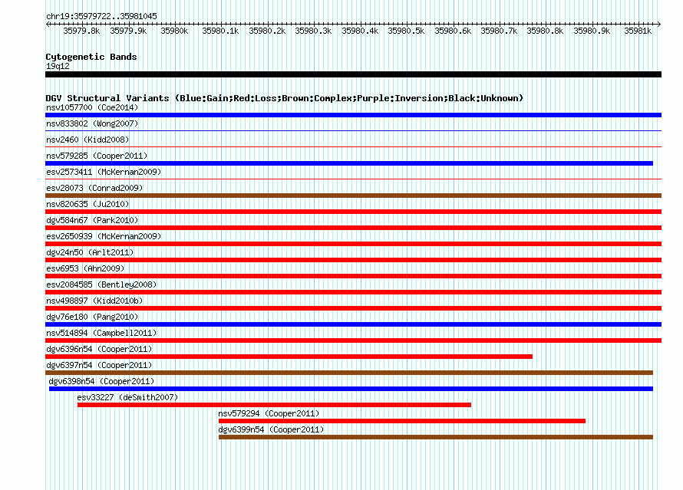Open the esv2650939 (McKernan2009) variant label
The width and height of the screenshot is (683, 490).
point(104,236)
